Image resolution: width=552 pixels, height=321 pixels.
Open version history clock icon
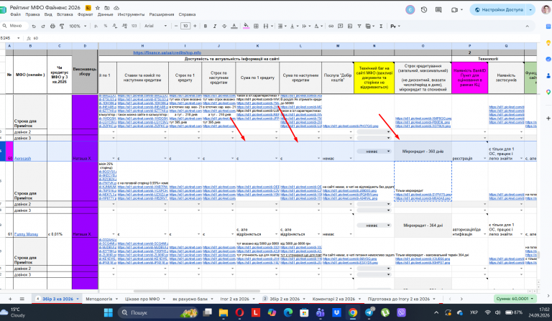(424, 10)
